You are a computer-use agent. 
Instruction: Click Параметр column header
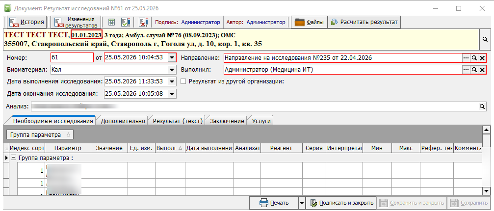(x=68, y=148)
